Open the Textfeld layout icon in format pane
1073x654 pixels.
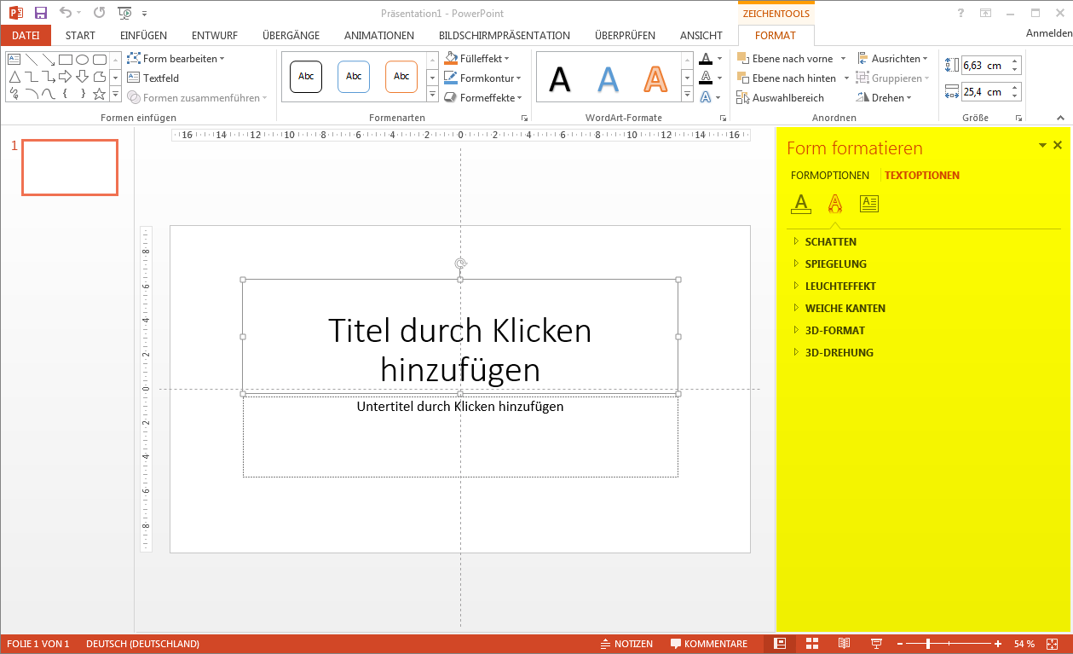868,203
